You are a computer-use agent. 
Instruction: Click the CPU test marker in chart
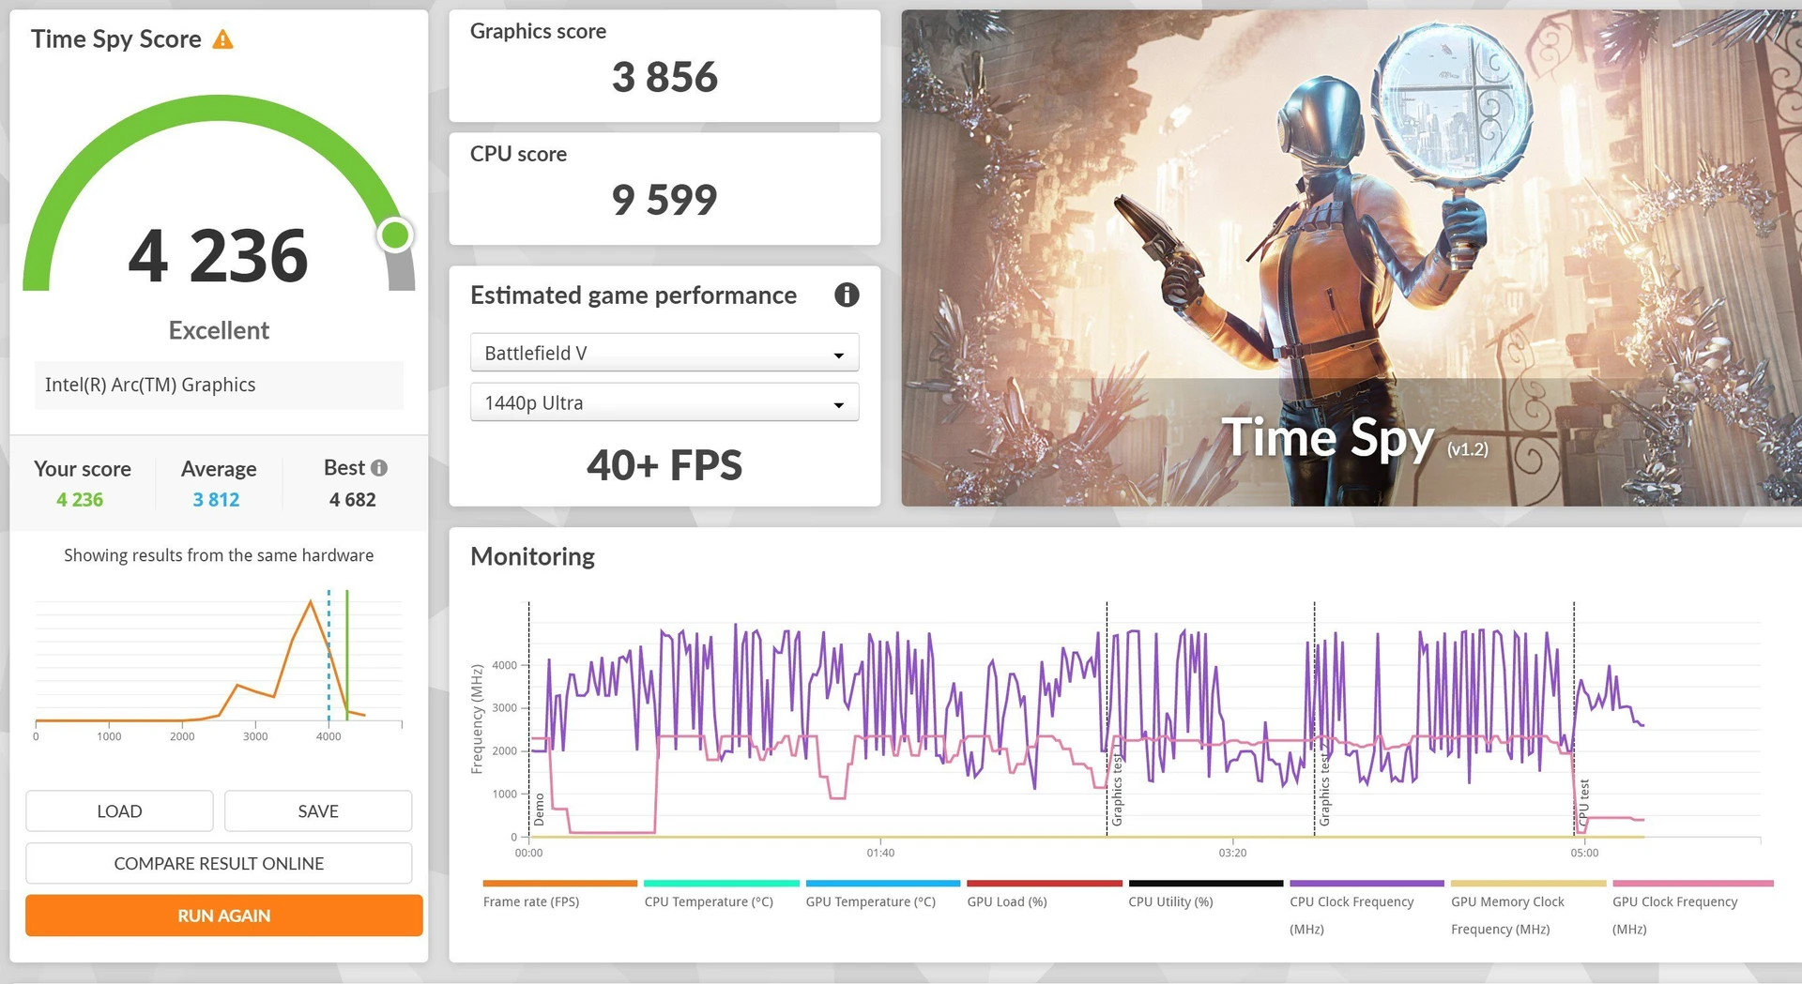tap(1584, 803)
